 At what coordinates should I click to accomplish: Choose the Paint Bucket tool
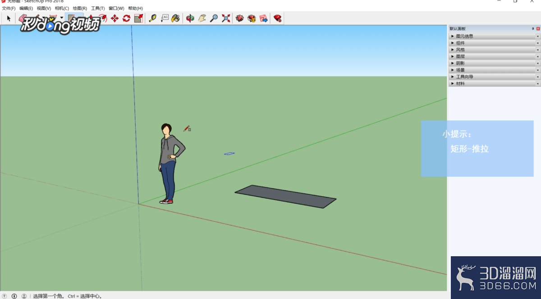pos(176,18)
